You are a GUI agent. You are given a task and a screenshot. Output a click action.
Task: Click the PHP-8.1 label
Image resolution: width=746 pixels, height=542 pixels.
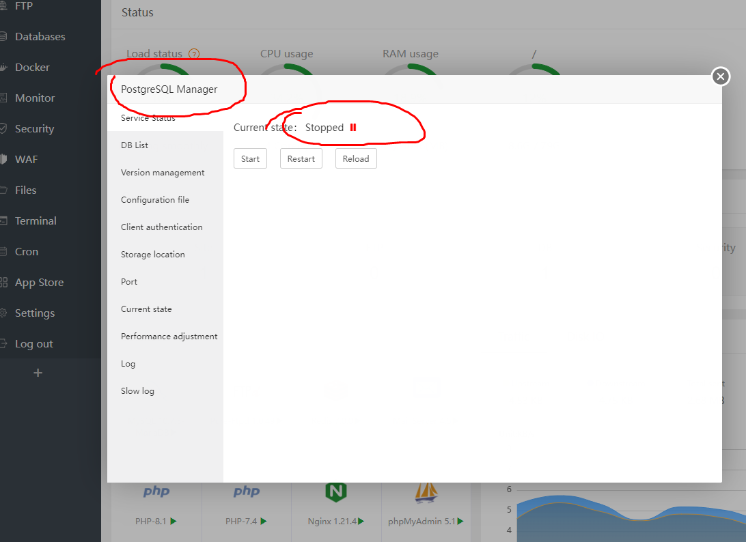click(150, 522)
